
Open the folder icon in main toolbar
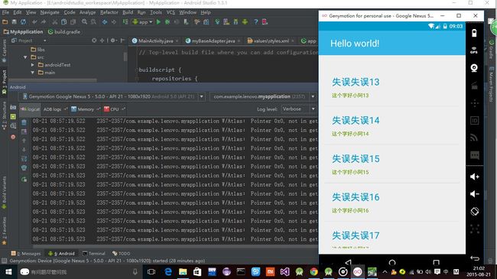tap(5, 22)
